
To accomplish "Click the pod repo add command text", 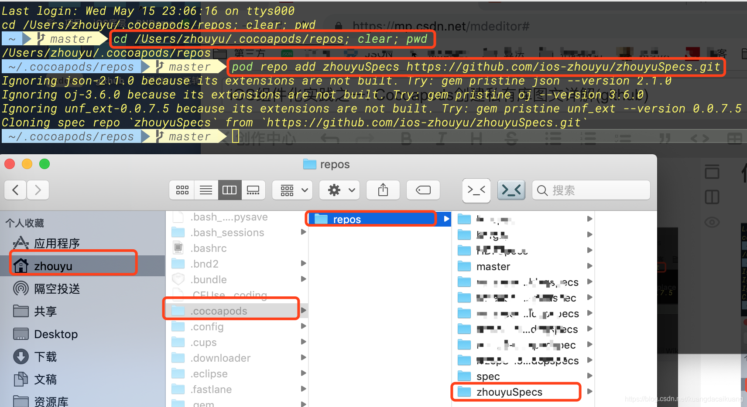I will point(476,67).
